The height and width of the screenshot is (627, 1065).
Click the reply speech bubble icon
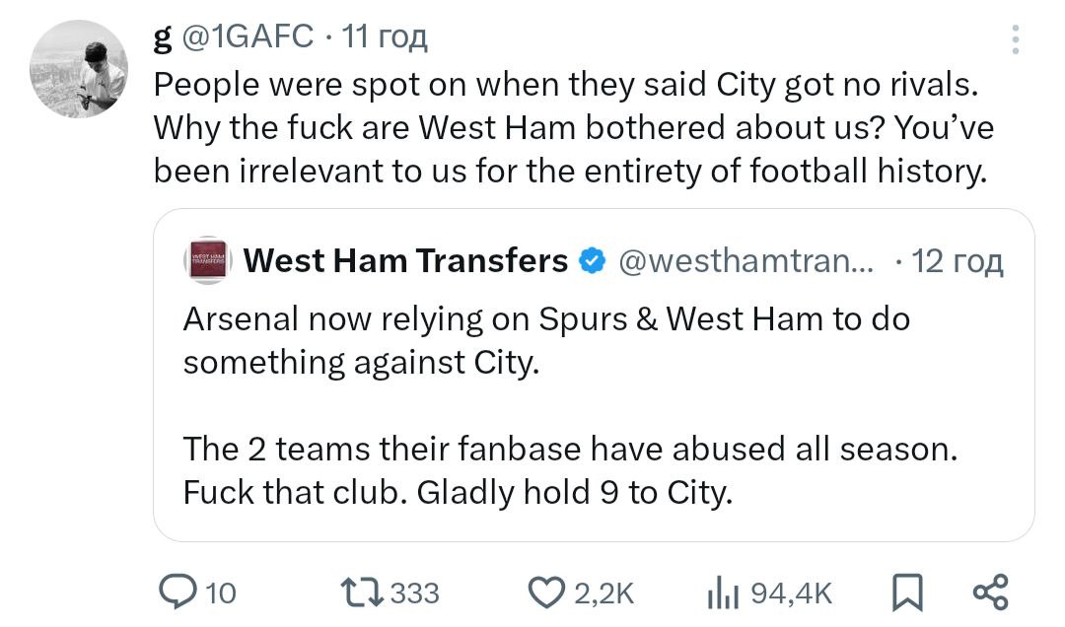coord(177,592)
